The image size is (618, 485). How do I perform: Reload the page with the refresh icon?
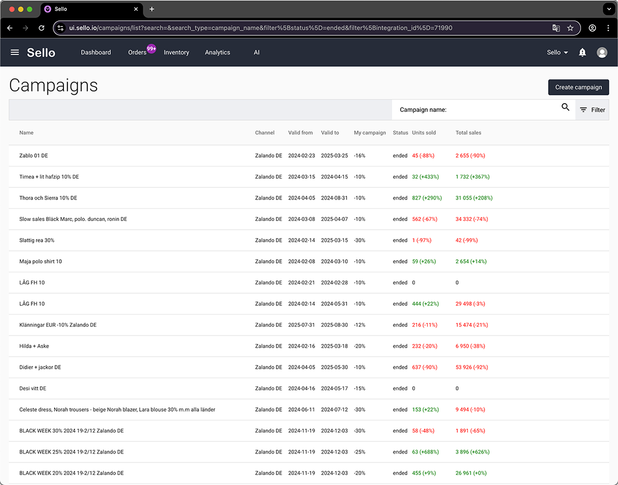point(41,28)
